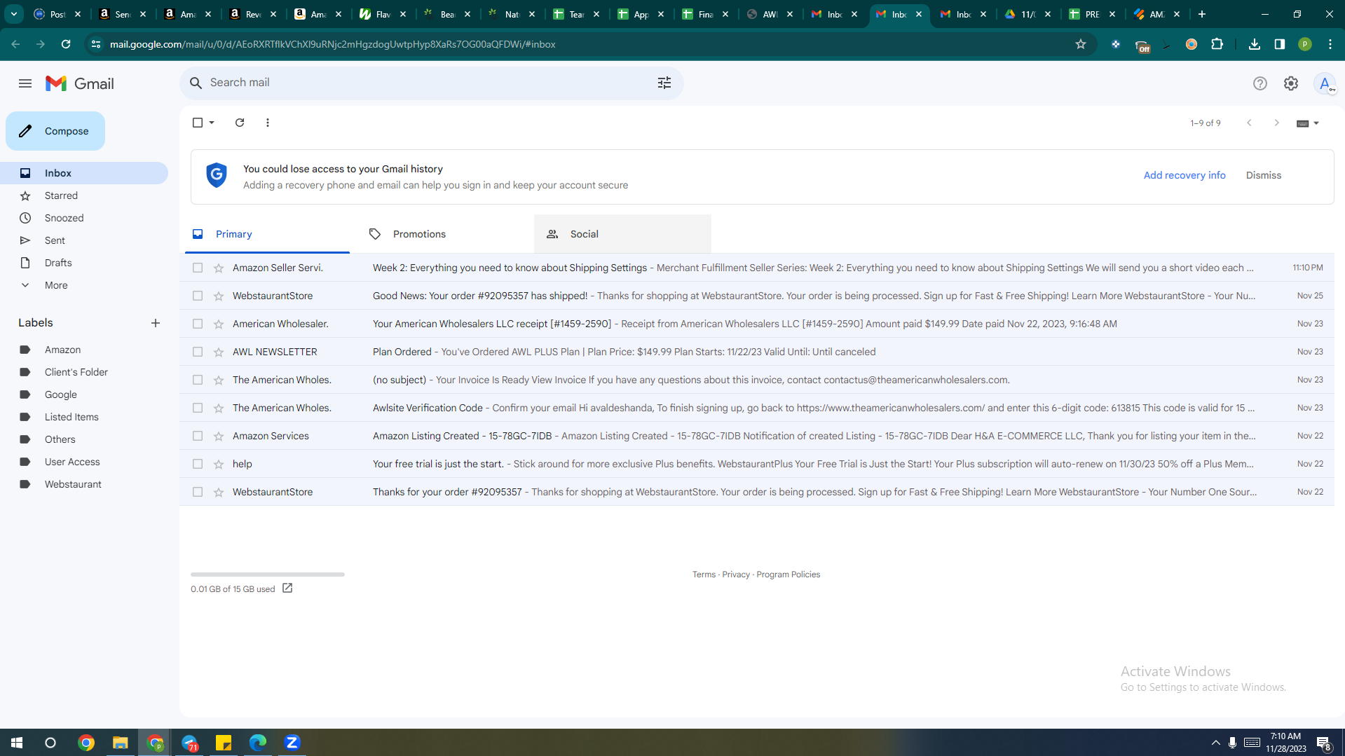Select WebstaurantStore shipped order email checkbox
This screenshot has height=756, width=1345.
[198, 296]
